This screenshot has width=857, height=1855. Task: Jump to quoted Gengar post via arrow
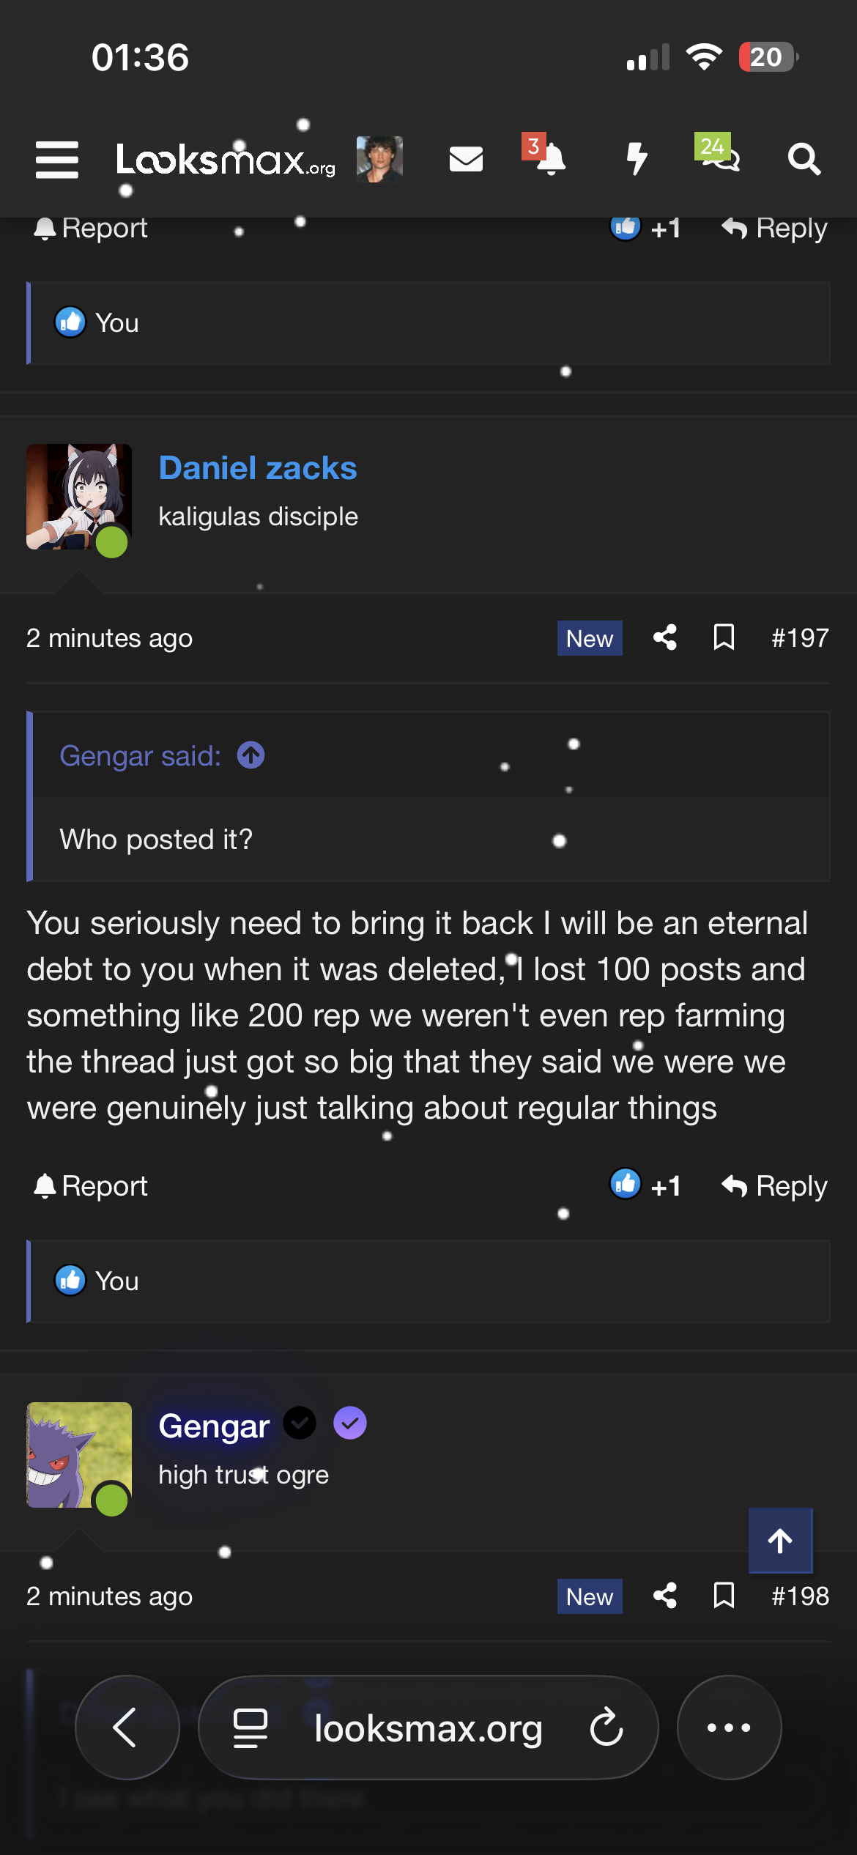tap(251, 755)
